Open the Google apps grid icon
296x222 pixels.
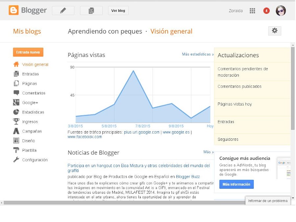[x=252, y=11]
